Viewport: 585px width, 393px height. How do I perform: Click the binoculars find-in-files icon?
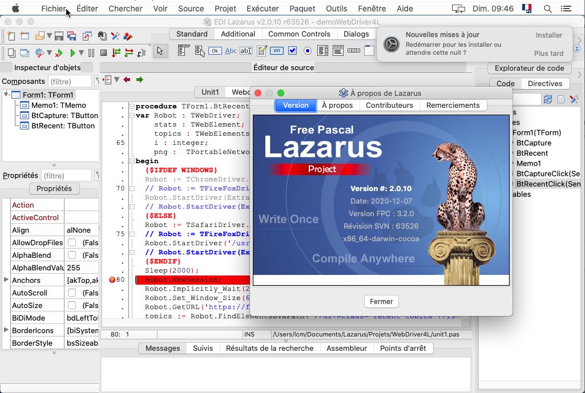click(x=102, y=36)
